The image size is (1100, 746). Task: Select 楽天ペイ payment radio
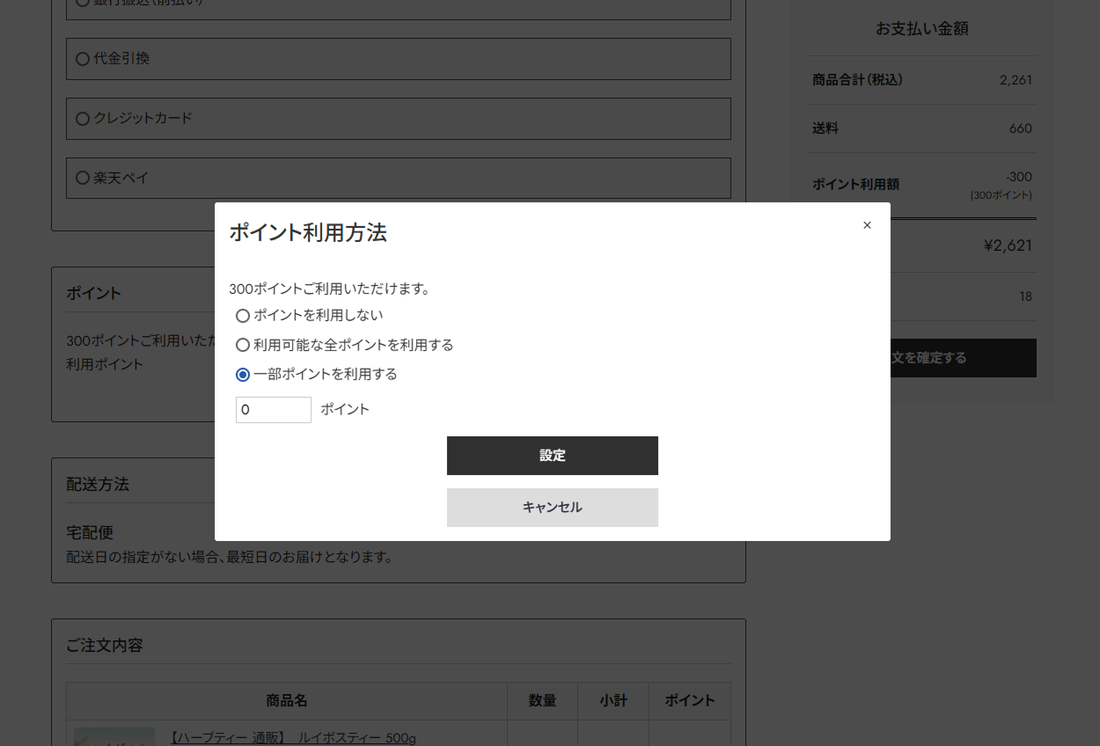[x=83, y=179]
